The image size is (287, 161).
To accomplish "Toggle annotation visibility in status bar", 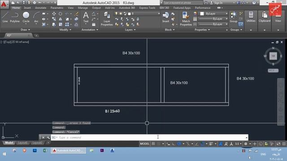I will coord(221,144).
